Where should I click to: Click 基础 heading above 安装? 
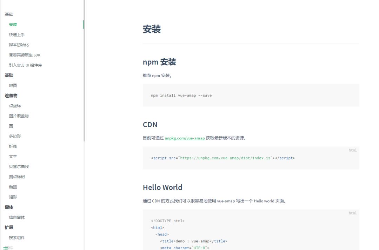[9, 14]
